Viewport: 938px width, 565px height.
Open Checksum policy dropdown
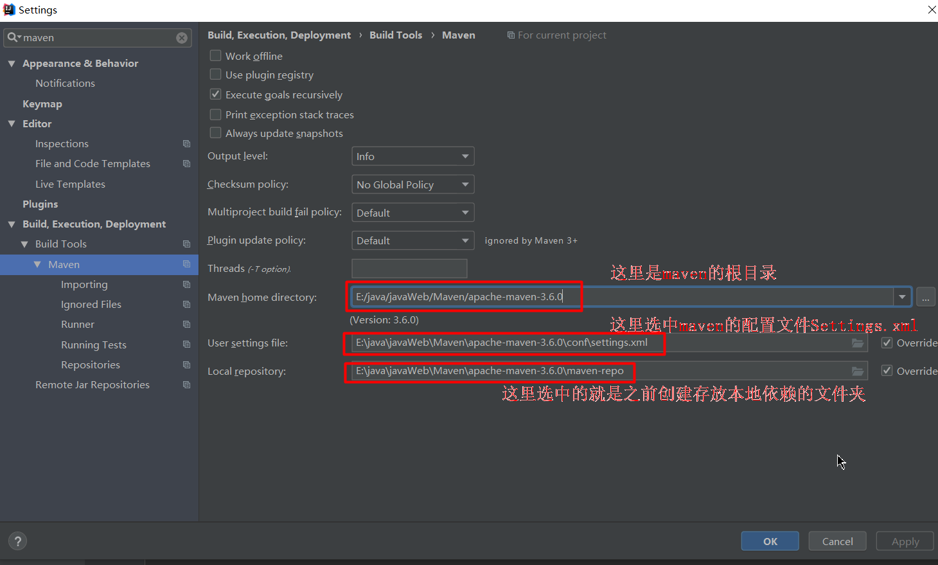413,184
